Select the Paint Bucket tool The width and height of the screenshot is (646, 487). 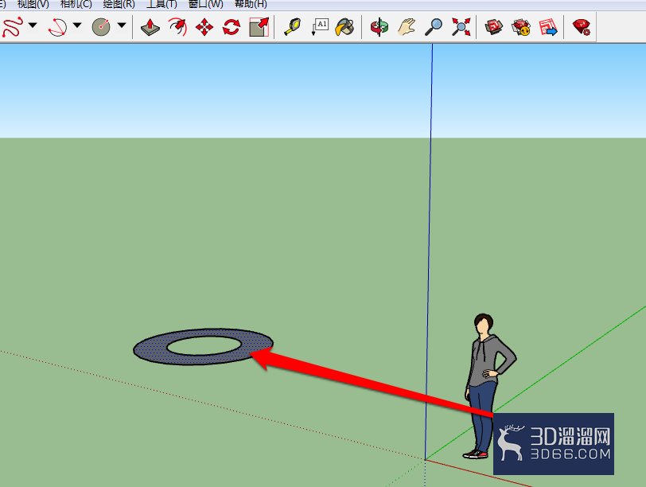pyautogui.click(x=344, y=27)
